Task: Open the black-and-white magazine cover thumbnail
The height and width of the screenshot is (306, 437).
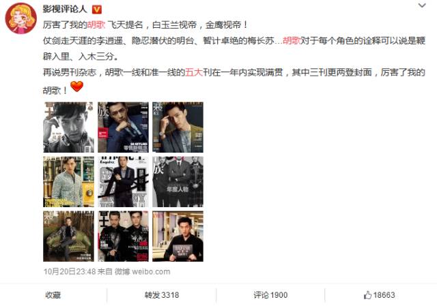Action: click(x=68, y=127)
